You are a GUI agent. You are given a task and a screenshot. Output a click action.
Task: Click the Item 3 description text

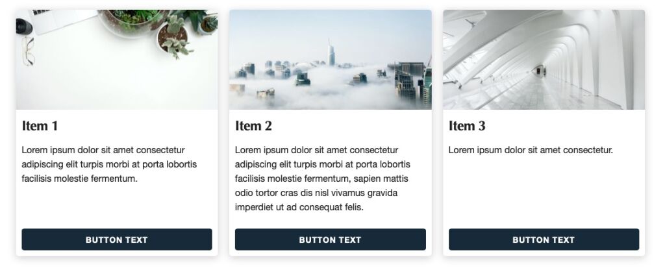click(531, 150)
